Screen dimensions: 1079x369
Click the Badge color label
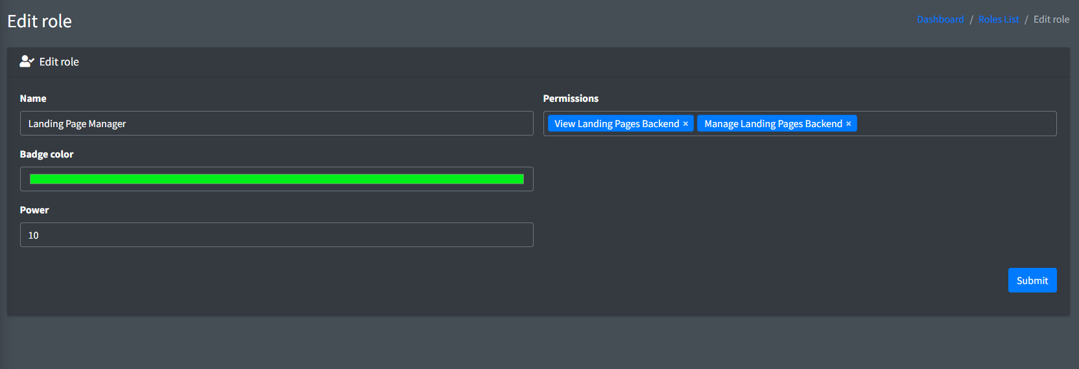(x=47, y=154)
